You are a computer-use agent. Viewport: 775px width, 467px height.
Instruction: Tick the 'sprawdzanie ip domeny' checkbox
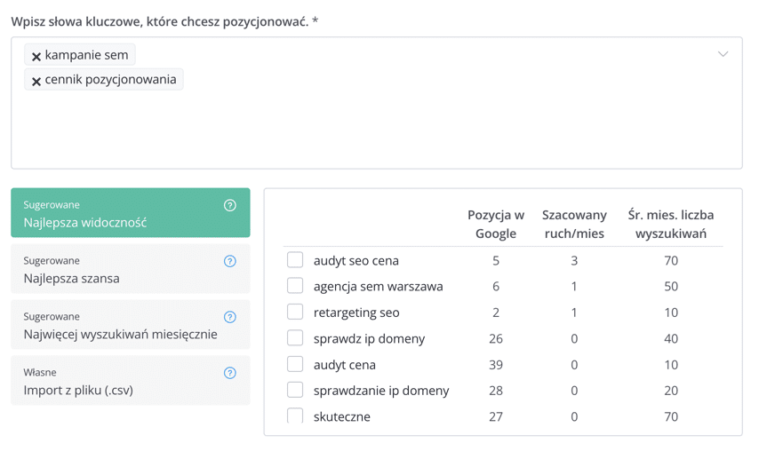click(295, 390)
